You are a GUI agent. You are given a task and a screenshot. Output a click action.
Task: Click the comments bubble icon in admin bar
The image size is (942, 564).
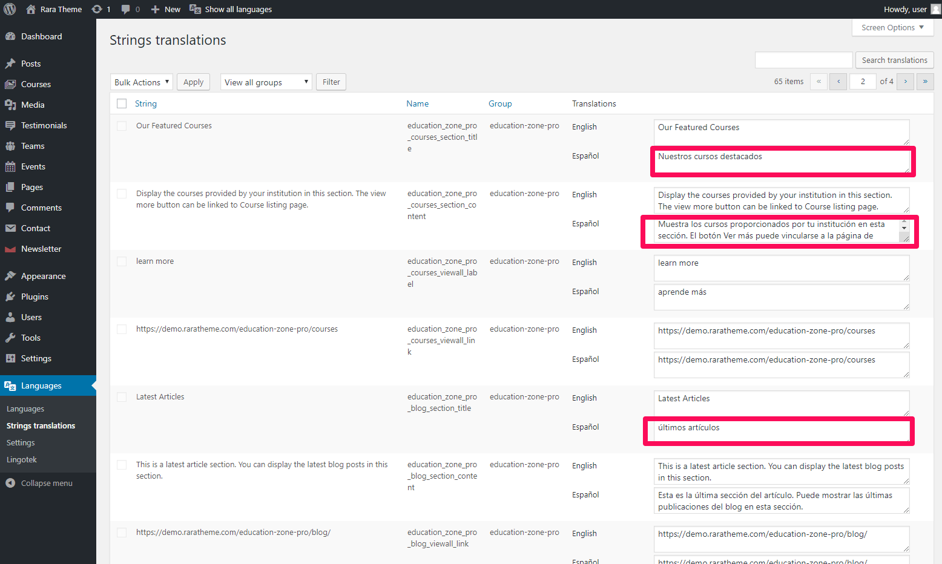[x=126, y=9]
